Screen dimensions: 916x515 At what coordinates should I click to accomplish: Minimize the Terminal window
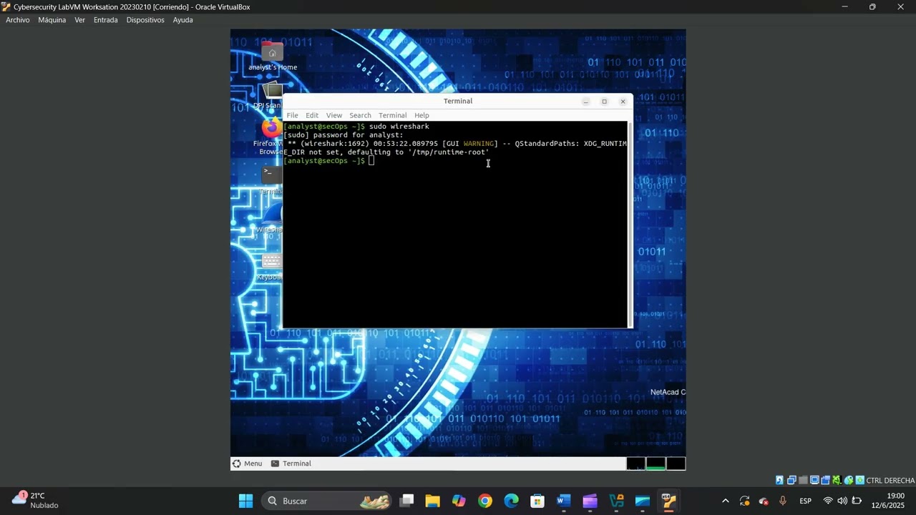(585, 102)
